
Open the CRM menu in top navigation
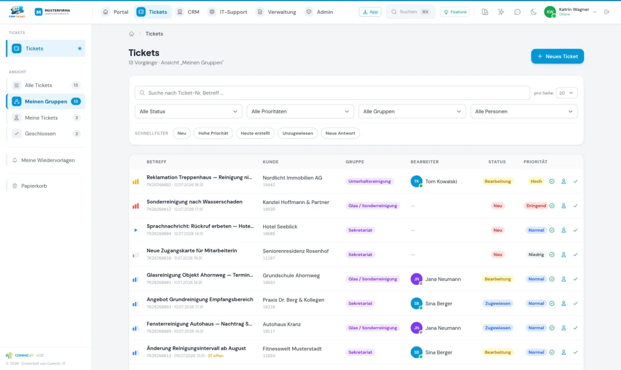point(188,12)
